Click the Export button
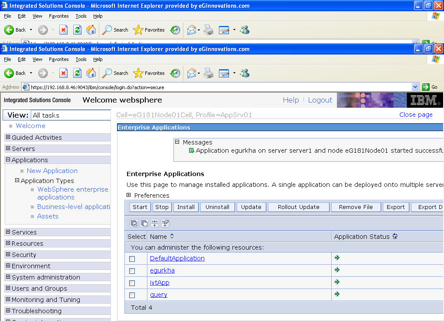The image size is (444, 321). (395, 207)
